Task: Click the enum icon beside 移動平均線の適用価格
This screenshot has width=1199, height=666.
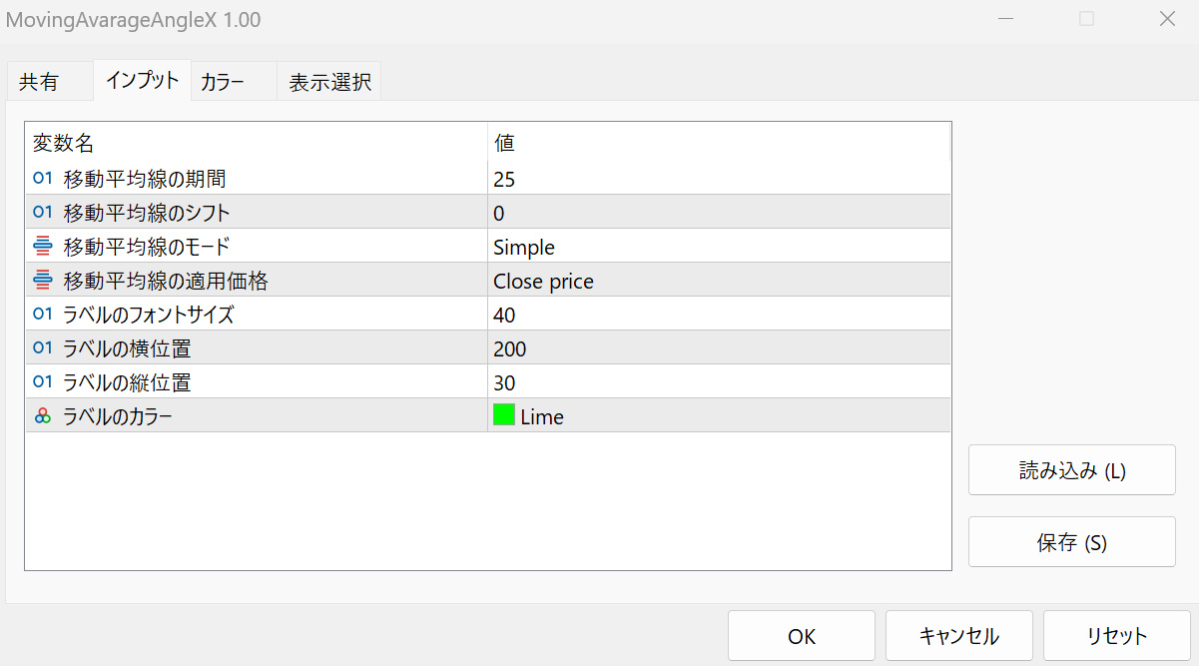Action: click(x=42, y=281)
